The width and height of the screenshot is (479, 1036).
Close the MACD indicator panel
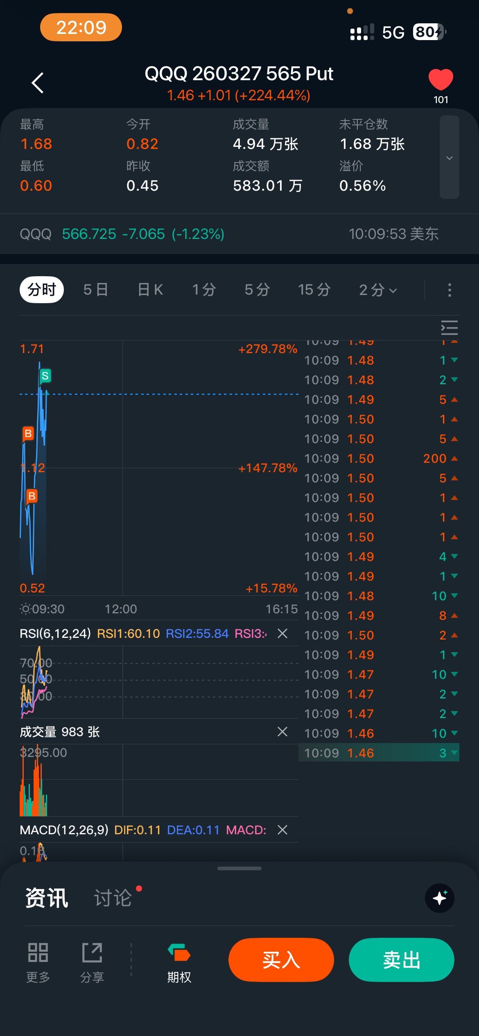tap(282, 830)
